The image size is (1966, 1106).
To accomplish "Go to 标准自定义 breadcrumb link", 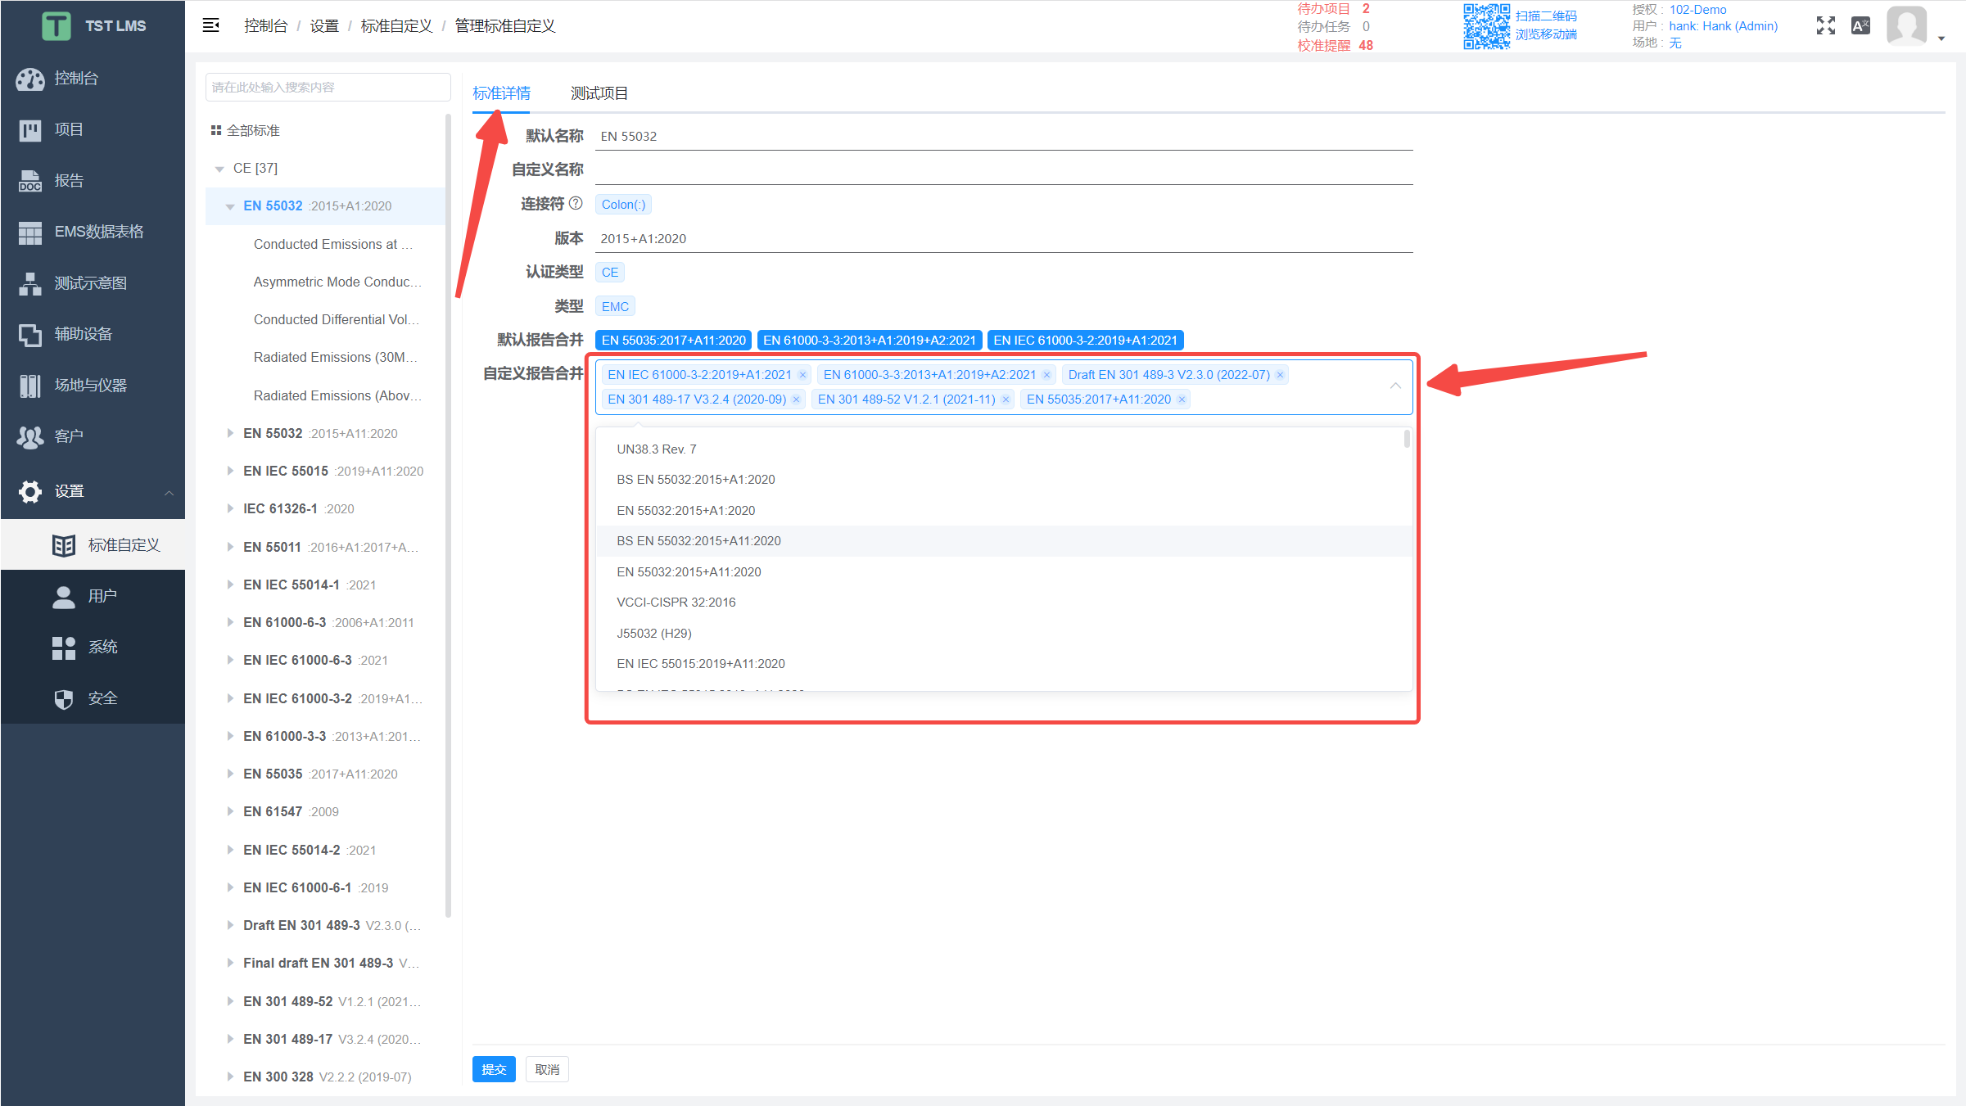I will coord(396,26).
